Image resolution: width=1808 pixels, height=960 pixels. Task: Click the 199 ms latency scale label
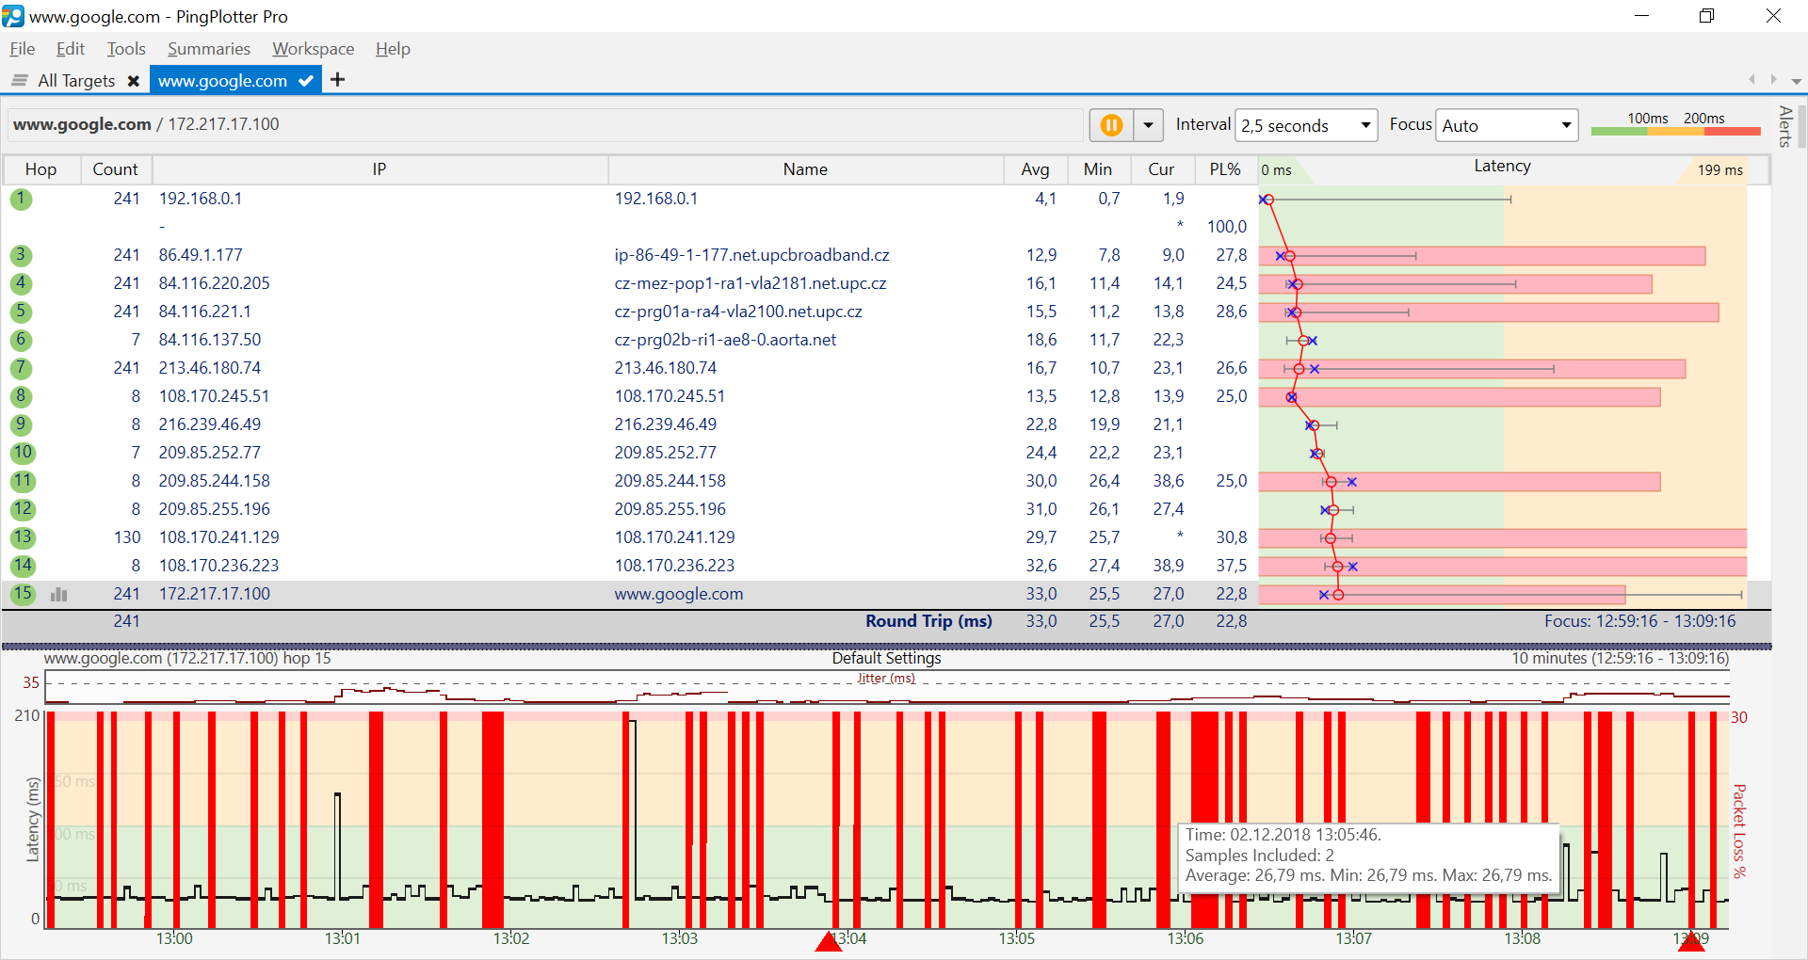pyautogui.click(x=1719, y=169)
